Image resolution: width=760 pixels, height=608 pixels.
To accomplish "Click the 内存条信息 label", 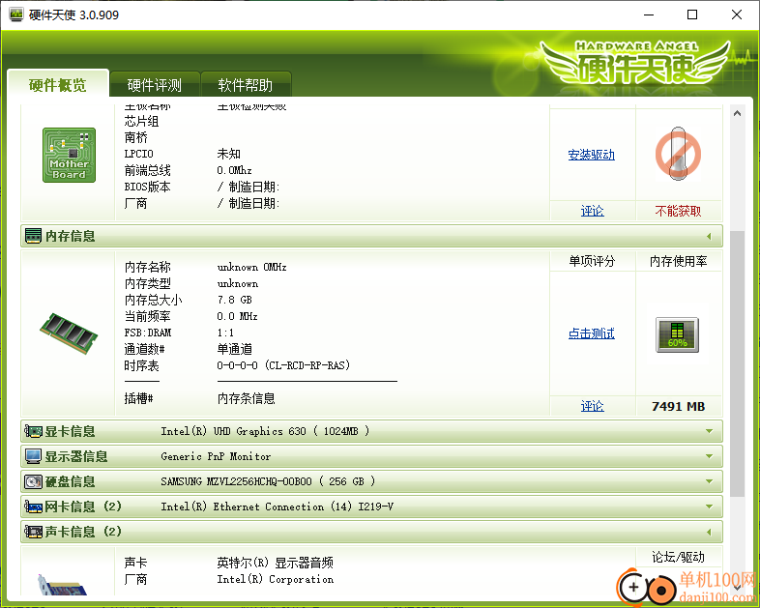I will click(x=246, y=398).
